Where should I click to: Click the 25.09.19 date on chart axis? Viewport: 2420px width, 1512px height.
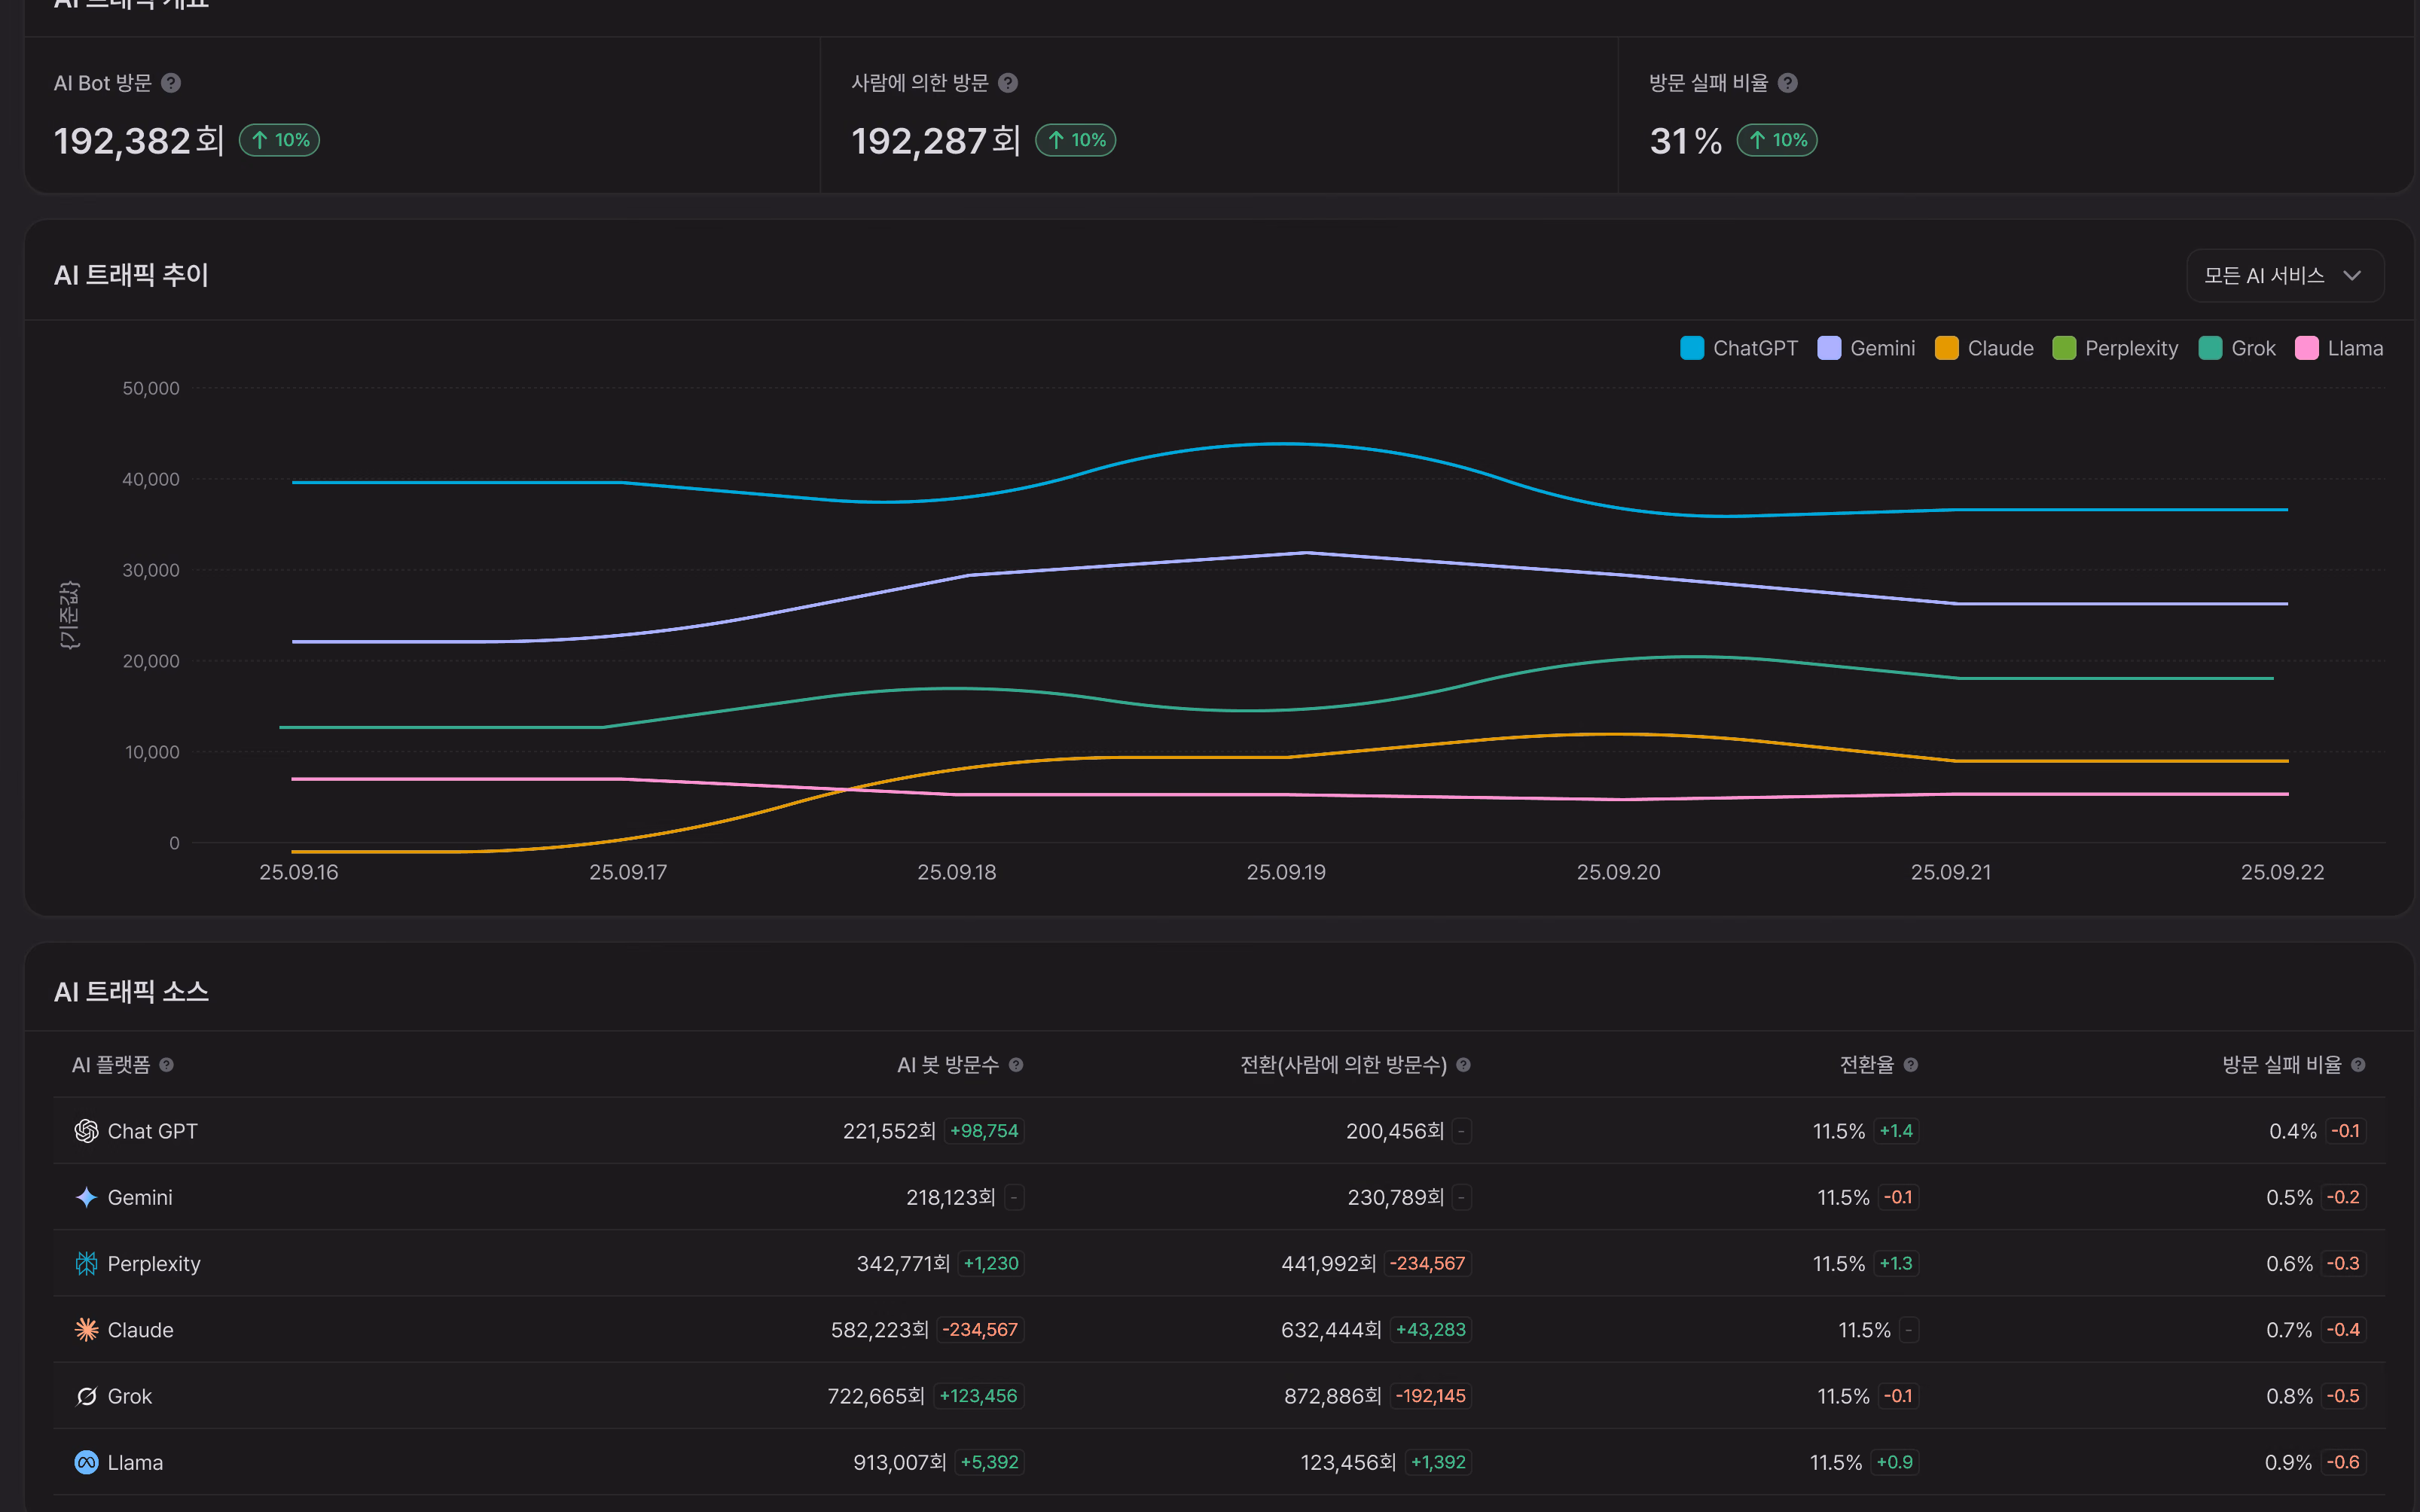point(1286,872)
